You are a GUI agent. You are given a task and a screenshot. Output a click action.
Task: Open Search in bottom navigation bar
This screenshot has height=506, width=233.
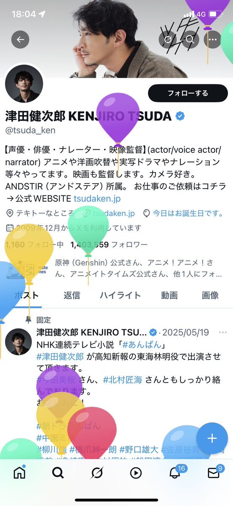point(58,473)
